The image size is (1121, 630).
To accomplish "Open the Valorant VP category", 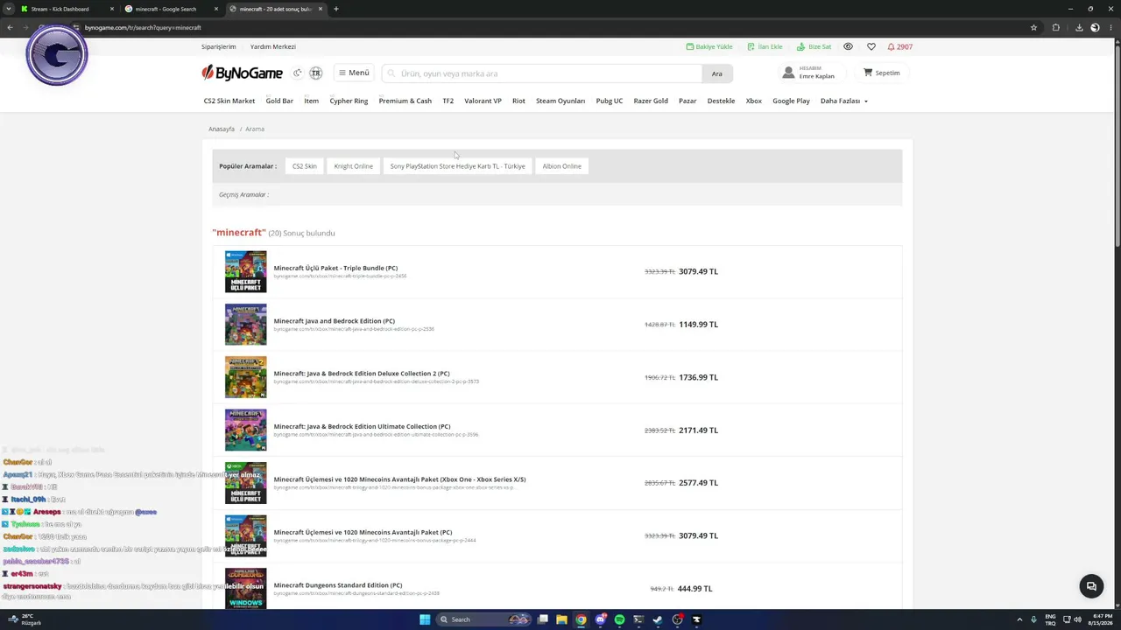I will (483, 101).
